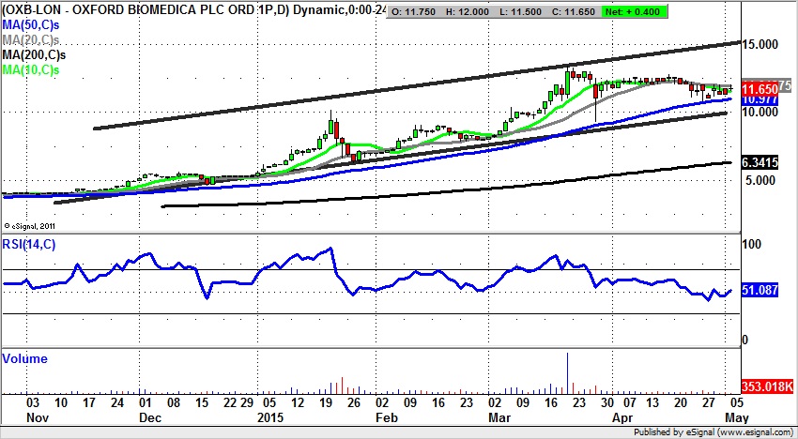
Task: Click the MA(200,C)s black indicator label
Action: tap(34, 57)
